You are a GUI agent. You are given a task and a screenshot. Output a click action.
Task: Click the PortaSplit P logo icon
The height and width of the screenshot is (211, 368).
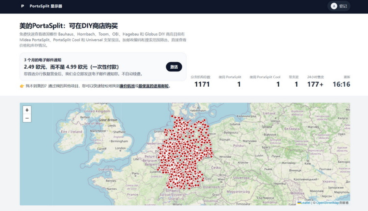[22, 6]
